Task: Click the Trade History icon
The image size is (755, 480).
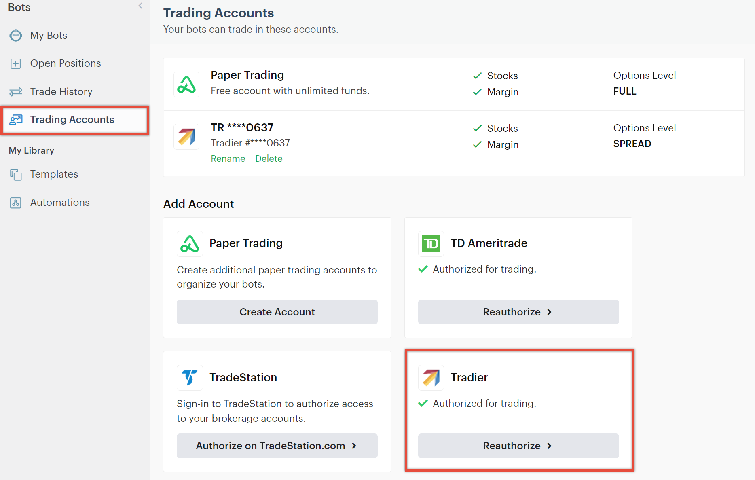Action: coord(15,91)
